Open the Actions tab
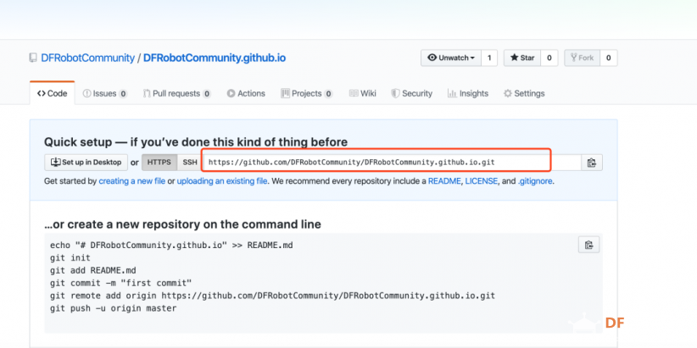697x348 pixels. (246, 93)
